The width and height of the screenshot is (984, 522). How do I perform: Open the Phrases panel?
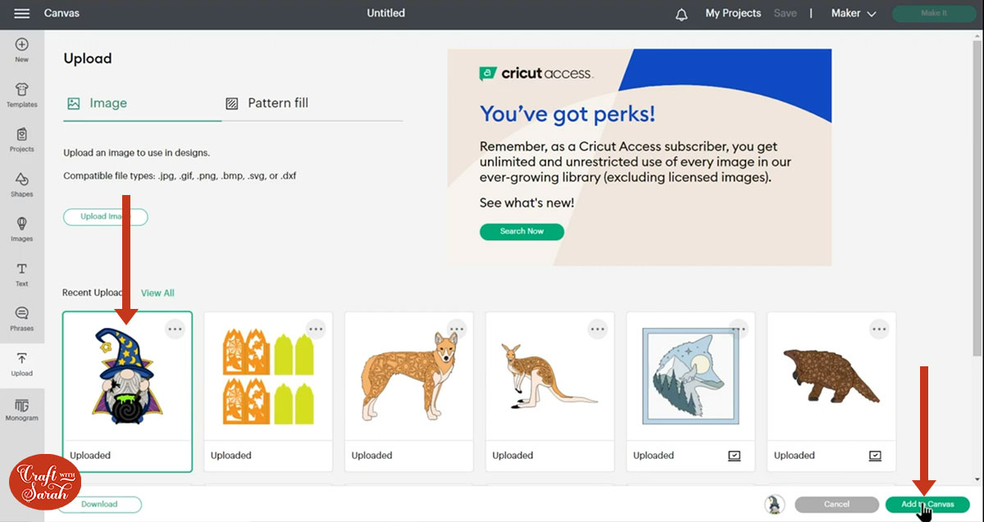[x=22, y=318]
